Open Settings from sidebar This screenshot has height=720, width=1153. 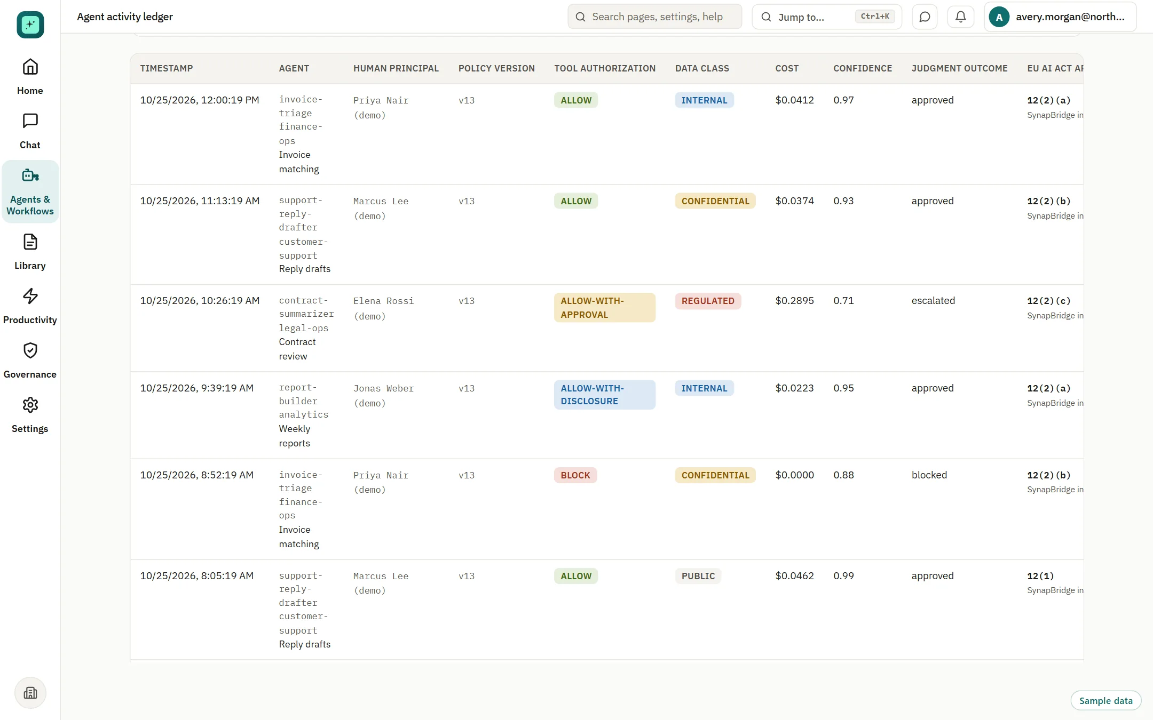point(30,415)
